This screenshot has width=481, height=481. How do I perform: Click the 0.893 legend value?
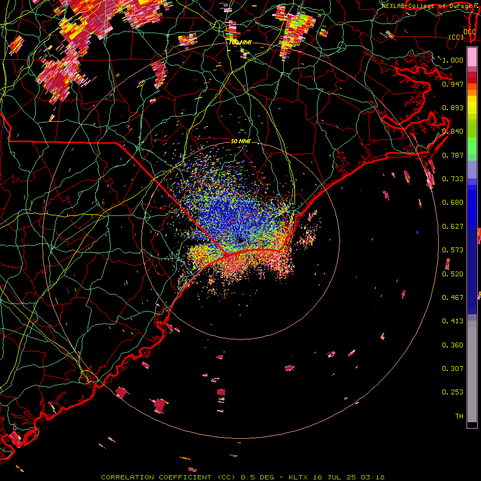click(x=453, y=107)
